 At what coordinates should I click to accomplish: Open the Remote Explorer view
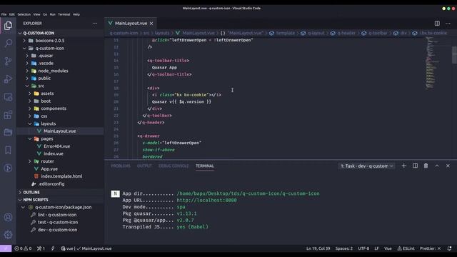pos(8,97)
